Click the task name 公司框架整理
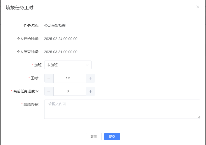Image resolution: width=206 pixels, height=145 pixels. tap(55, 26)
